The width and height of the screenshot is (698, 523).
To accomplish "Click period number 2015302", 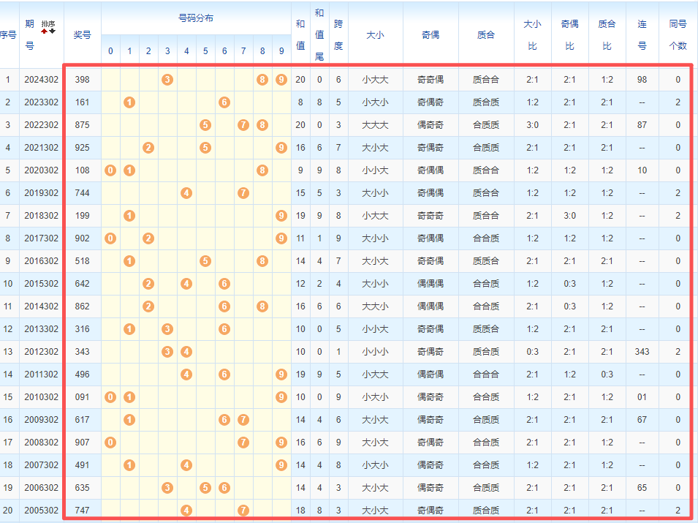I will coord(42,284).
